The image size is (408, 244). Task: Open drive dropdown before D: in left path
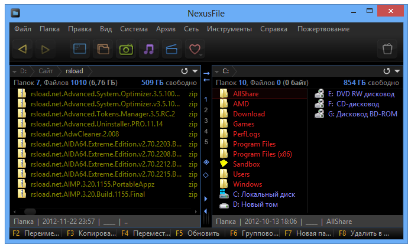(15, 71)
